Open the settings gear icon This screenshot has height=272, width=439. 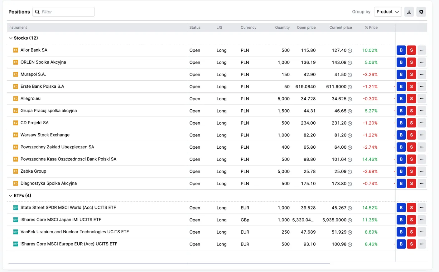pos(421,12)
